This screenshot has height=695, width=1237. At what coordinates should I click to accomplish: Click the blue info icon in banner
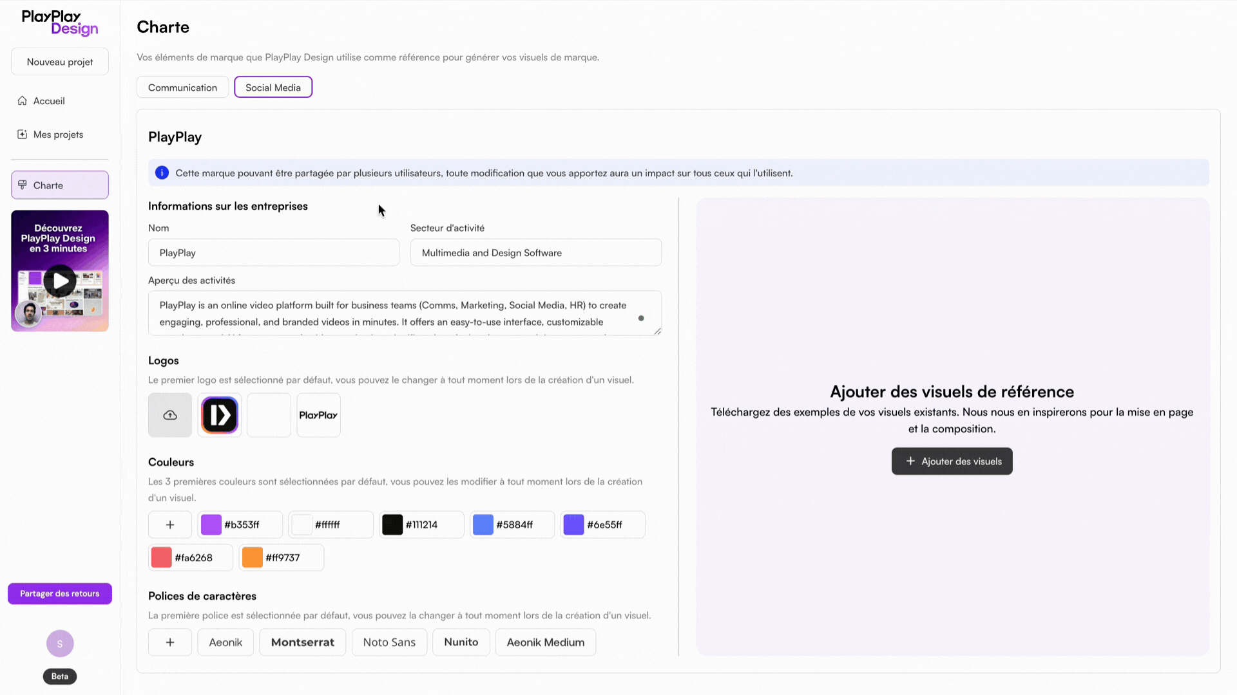click(x=162, y=172)
